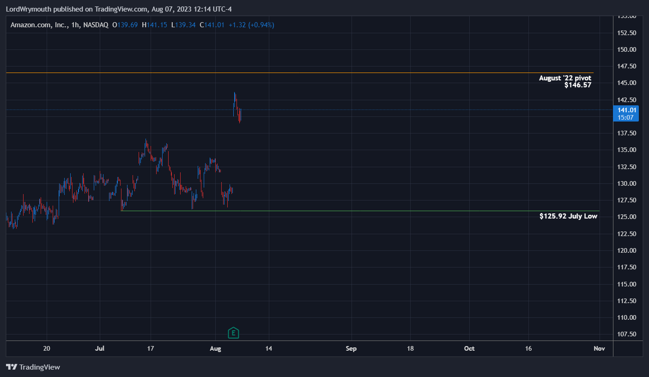Image resolution: width=649 pixels, height=377 pixels.
Task: Click the LordWrymouth published header text
Action: tap(119, 9)
